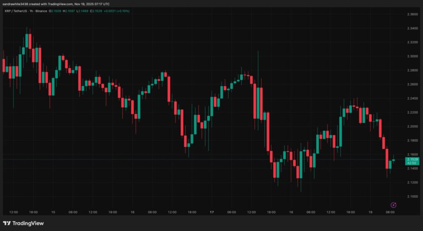The height and width of the screenshot is (231, 423).
Task: Click the purple lightning bolt icon
Action: [x=394, y=205]
